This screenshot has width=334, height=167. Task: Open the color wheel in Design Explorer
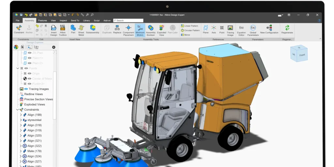16,47
